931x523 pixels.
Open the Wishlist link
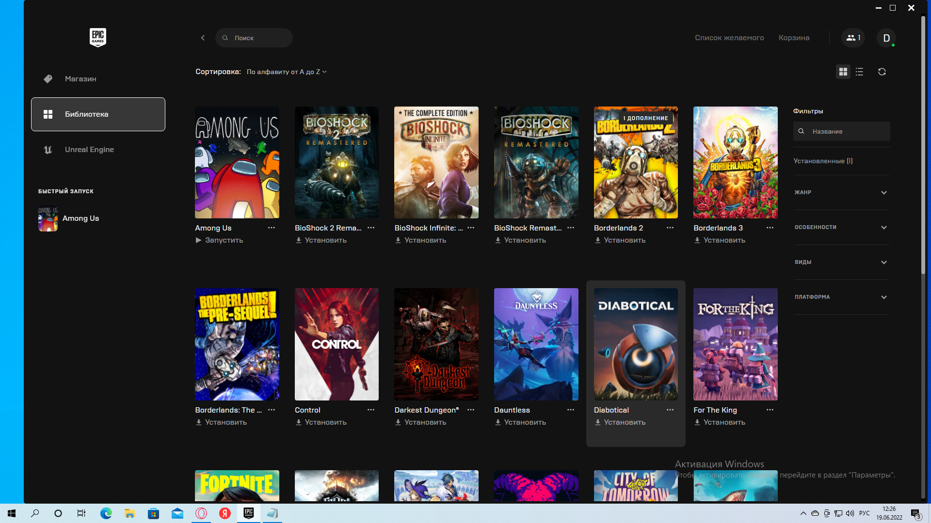click(x=729, y=38)
